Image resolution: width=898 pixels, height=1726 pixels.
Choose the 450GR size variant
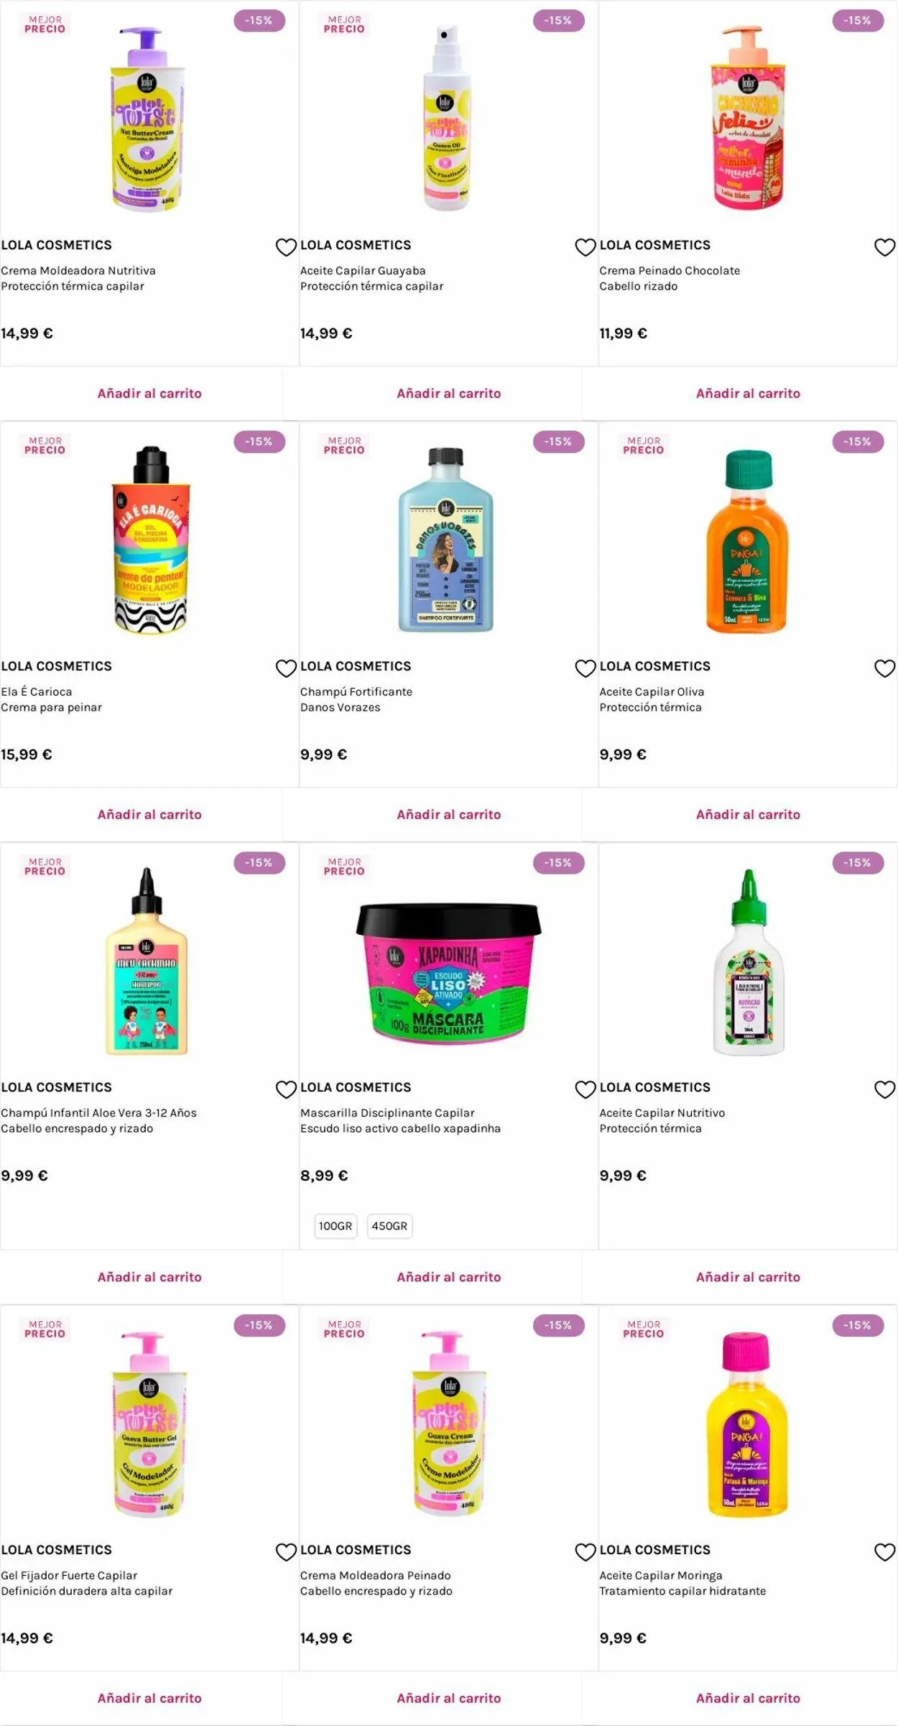coord(389,1226)
